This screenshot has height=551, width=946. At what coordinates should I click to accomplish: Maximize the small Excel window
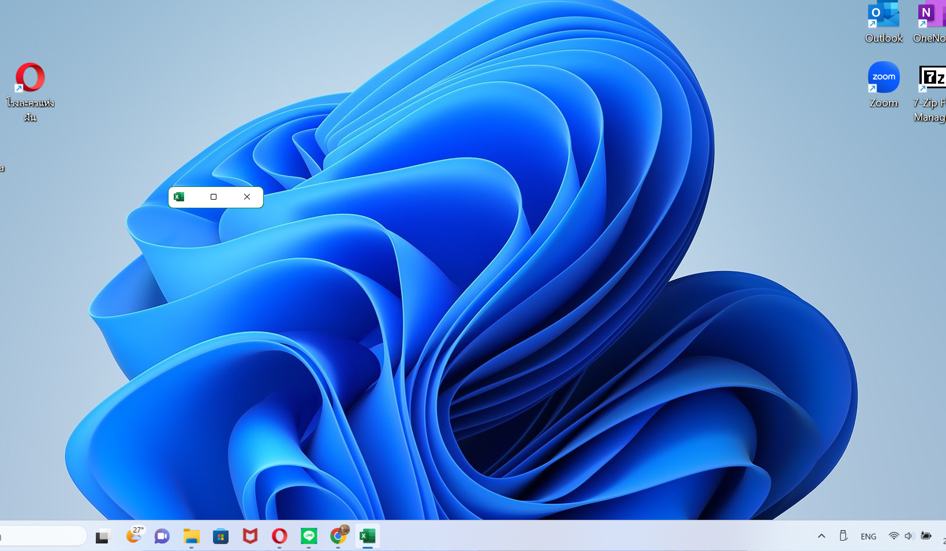214,197
